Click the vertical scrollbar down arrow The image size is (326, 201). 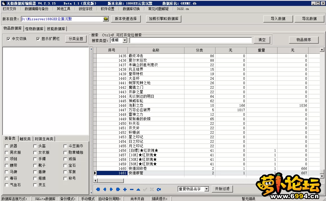click(x=322, y=176)
